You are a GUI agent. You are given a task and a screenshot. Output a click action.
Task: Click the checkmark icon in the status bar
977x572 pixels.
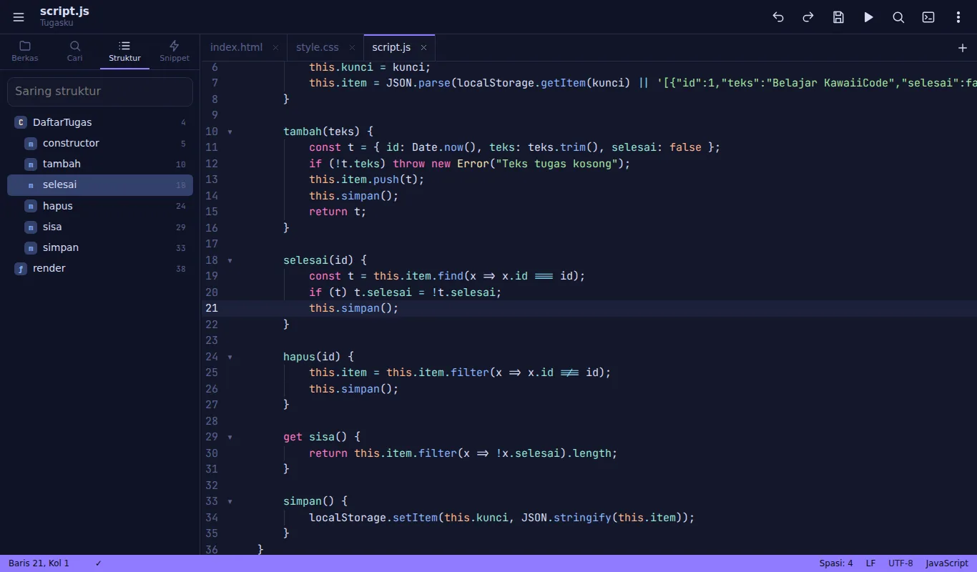98,563
